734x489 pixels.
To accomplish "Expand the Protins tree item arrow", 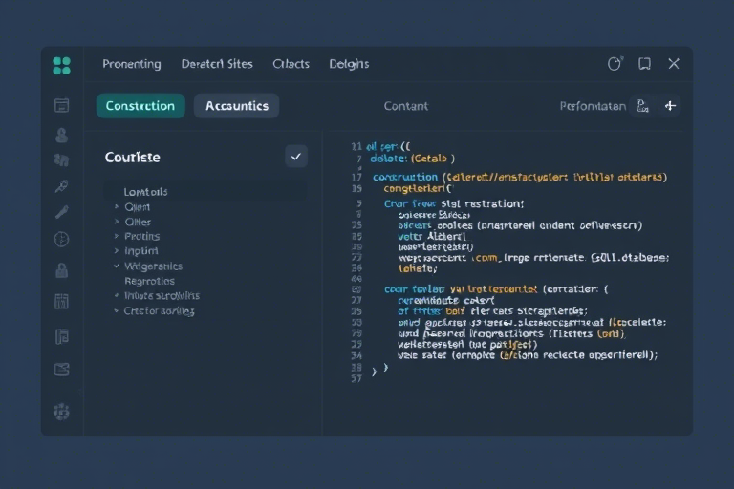I will (x=117, y=236).
